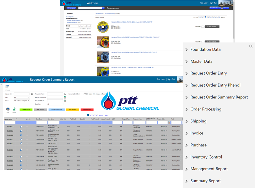
Task: Open request number R16100110
Action: [10, 150]
